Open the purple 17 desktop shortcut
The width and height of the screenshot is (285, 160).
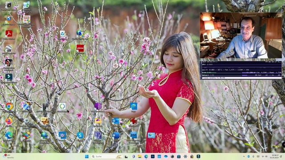(x=98, y=135)
